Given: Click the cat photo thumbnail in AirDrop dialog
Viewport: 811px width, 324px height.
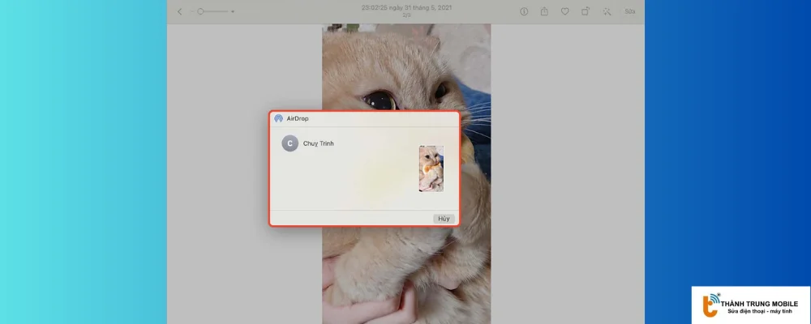Looking at the screenshot, I should coord(431,168).
